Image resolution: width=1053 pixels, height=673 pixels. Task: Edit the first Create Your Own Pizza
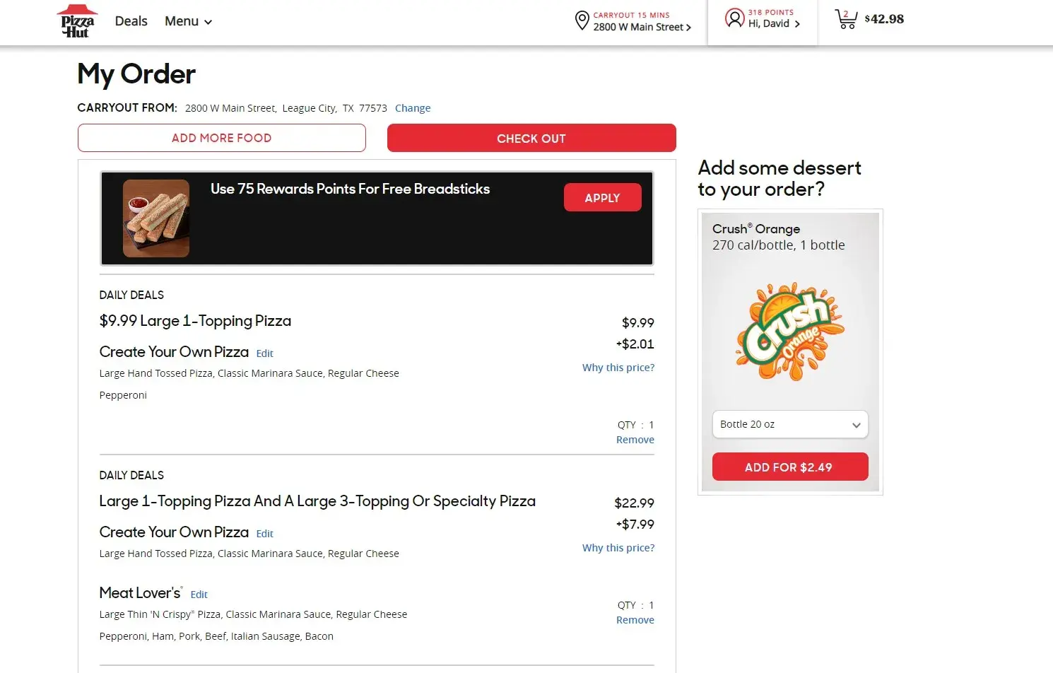tap(264, 353)
